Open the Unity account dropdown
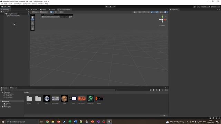This screenshot has height=124, width=221. (x=4, y=7)
